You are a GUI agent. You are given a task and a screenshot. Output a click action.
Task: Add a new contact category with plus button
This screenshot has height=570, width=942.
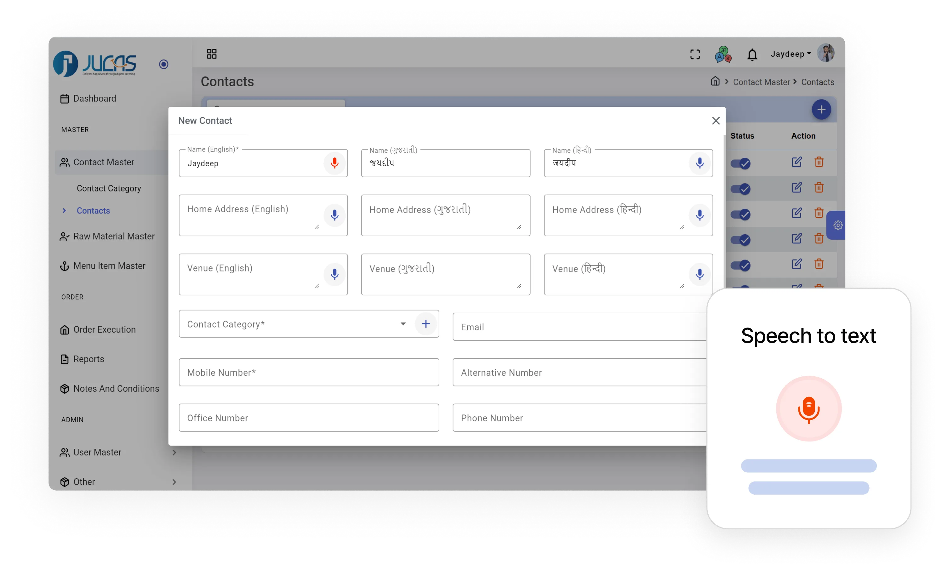(x=425, y=324)
